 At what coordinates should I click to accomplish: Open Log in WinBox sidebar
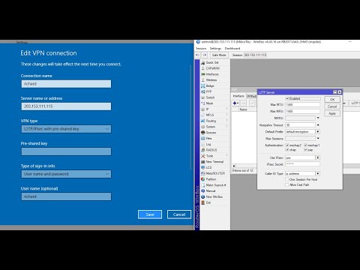click(208, 144)
